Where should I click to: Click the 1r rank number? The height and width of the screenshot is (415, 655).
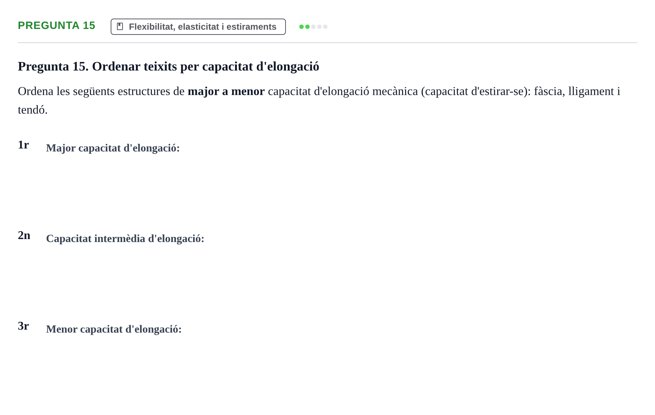(23, 145)
